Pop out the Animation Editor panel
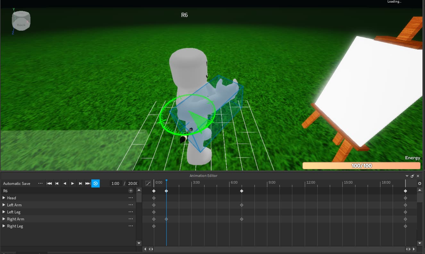This screenshot has height=254, width=425. tap(413, 176)
